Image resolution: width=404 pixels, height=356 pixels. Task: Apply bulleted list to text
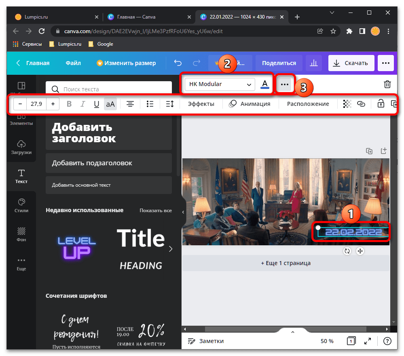point(150,104)
